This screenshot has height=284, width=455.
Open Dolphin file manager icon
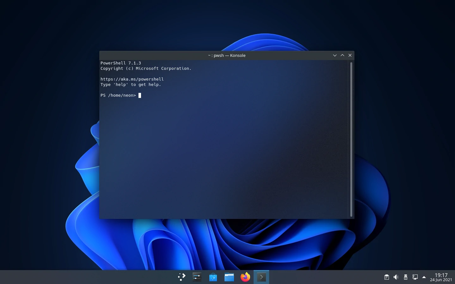click(229, 277)
